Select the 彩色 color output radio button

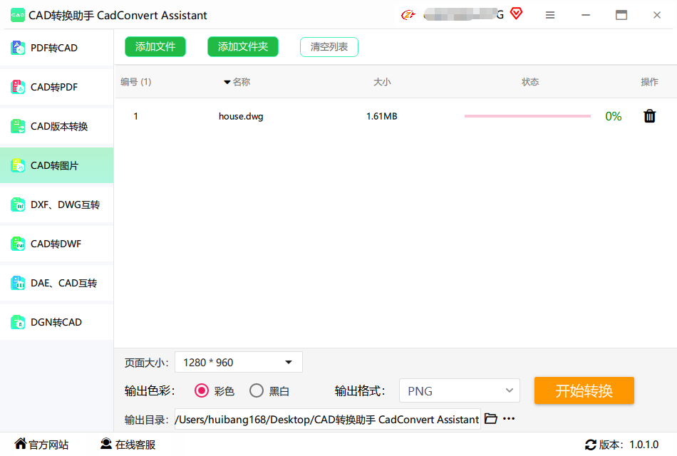pyautogui.click(x=202, y=390)
